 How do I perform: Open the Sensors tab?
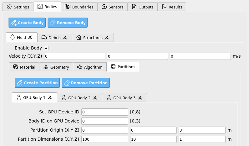click(112, 7)
